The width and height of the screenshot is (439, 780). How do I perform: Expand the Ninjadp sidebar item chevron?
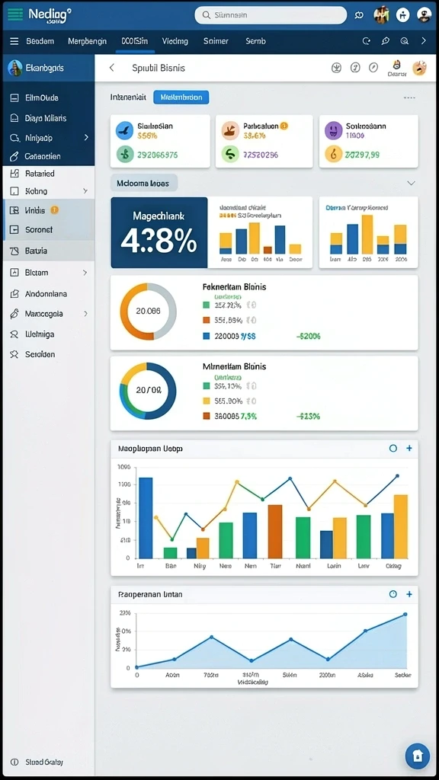click(x=85, y=137)
